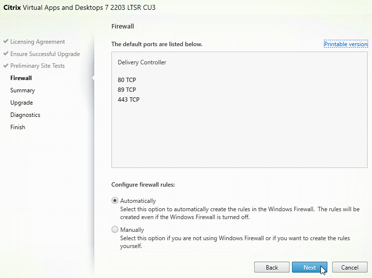Click the Citrix Virtual Apps and Desktops title

(80, 7)
